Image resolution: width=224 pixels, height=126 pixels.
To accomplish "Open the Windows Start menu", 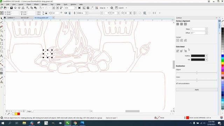I will pos(3,123).
